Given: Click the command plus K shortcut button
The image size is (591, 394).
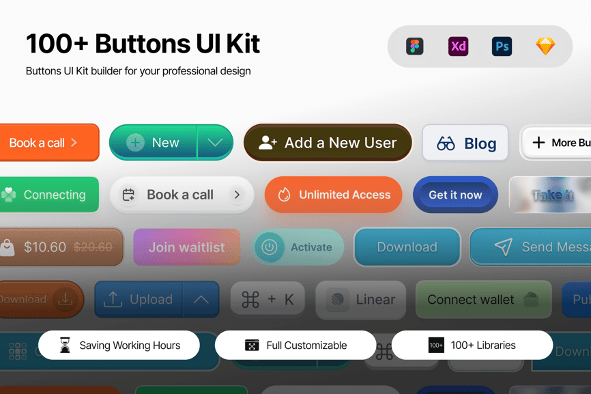Looking at the screenshot, I should click(268, 299).
